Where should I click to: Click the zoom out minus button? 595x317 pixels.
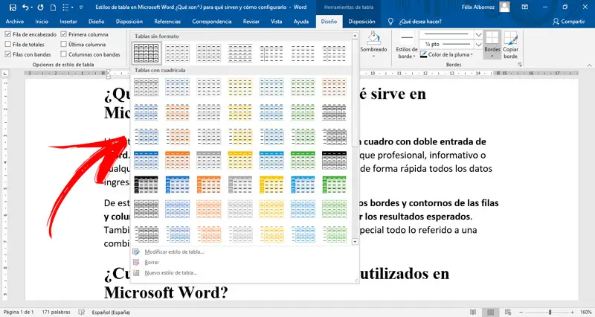coord(522,312)
